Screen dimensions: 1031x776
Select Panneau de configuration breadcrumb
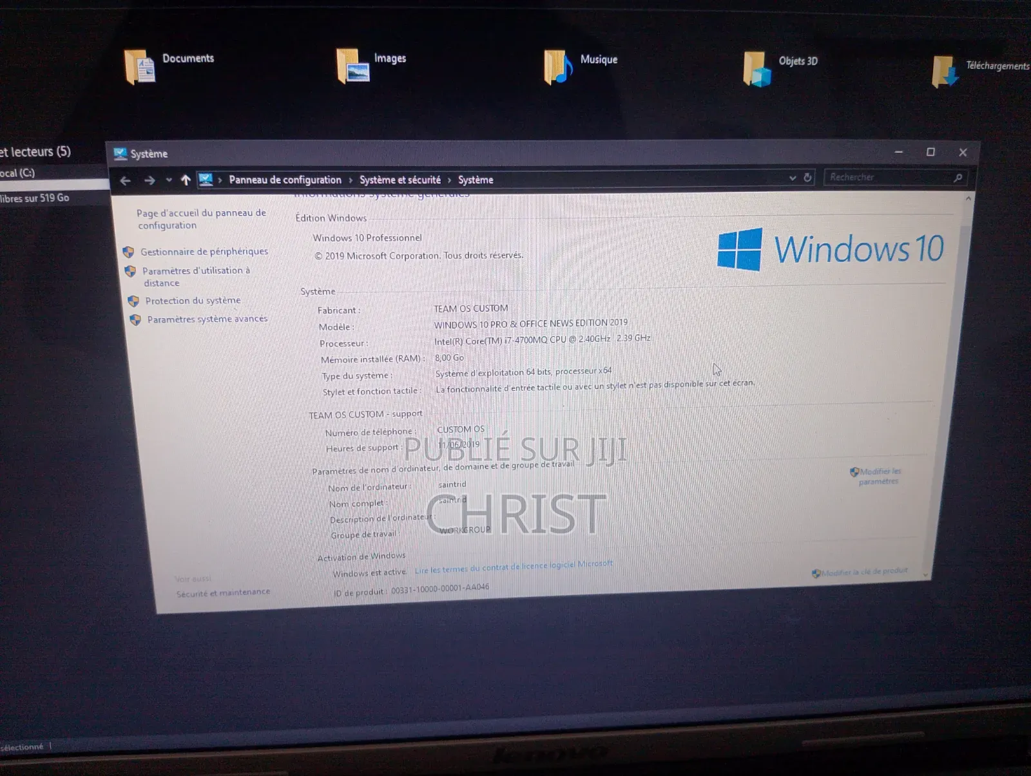[x=285, y=180]
